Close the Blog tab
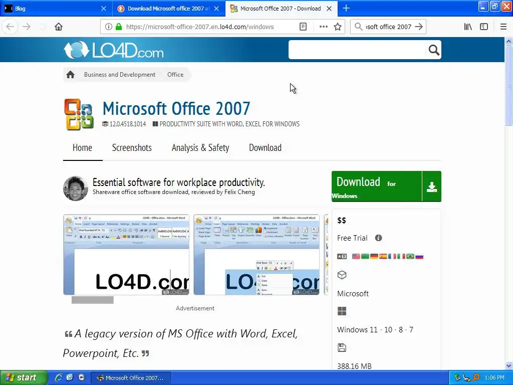The height and width of the screenshot is (385, 513). 103,9
